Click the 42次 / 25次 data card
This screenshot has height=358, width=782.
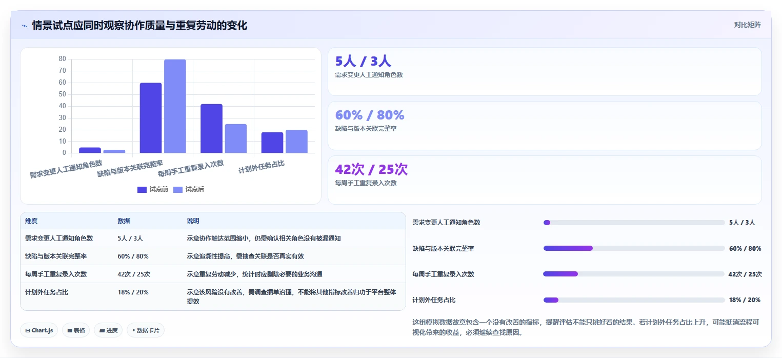tap(545, 180)
